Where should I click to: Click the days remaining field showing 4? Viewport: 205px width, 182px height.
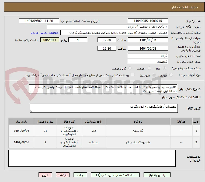tap(78, 40)
